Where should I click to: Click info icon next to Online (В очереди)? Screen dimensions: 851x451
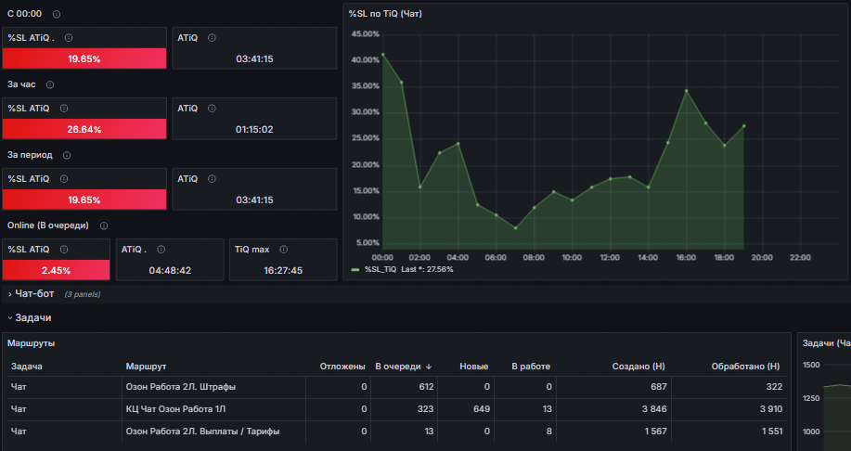pyautogui.click(x=104, y=225)
